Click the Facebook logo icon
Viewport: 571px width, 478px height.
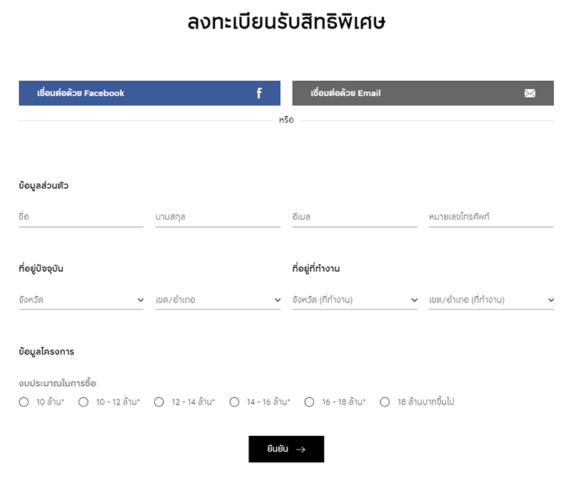pos(259,93)
